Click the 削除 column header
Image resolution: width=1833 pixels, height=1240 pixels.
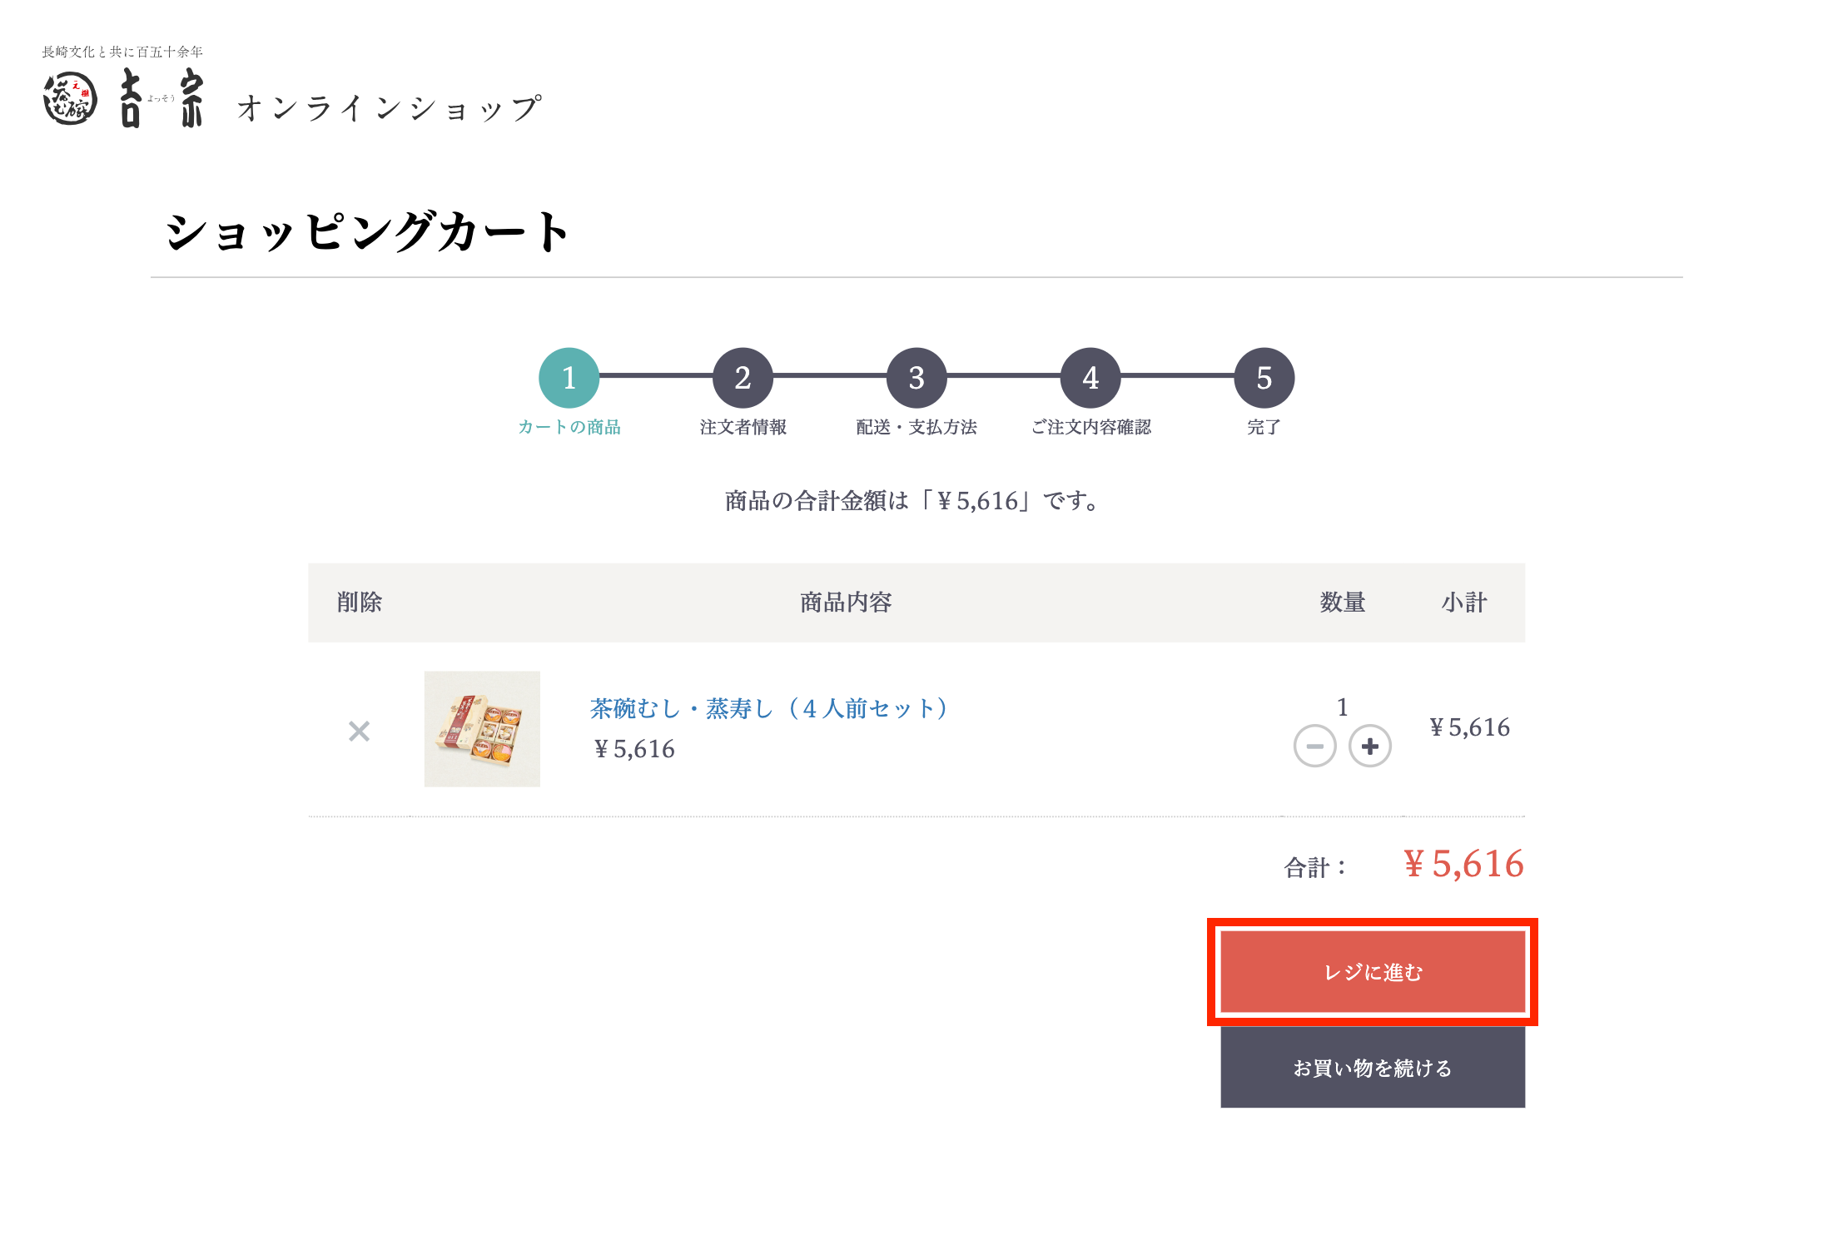tap(359, 602)
